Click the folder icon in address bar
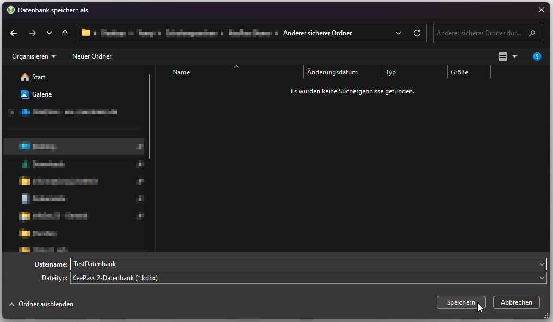 click(x=86, y=33)
